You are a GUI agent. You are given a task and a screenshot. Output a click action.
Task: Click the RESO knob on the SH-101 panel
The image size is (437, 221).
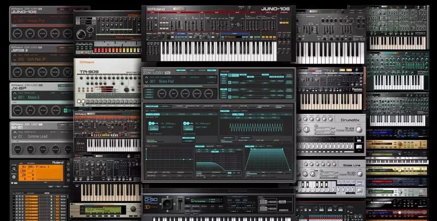click(x=30, y=149)
